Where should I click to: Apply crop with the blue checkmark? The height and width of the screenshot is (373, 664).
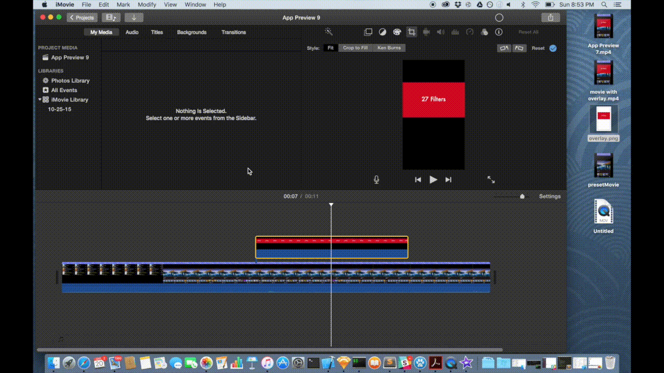pyautogui.click(x=552, y=48)
